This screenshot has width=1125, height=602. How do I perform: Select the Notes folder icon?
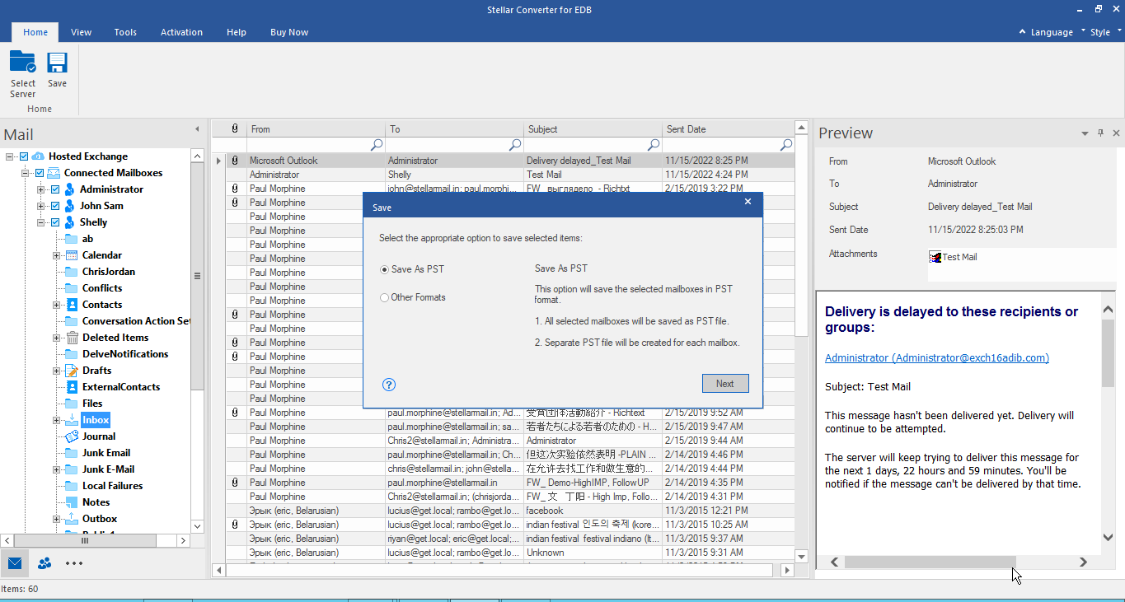point(73,502)
